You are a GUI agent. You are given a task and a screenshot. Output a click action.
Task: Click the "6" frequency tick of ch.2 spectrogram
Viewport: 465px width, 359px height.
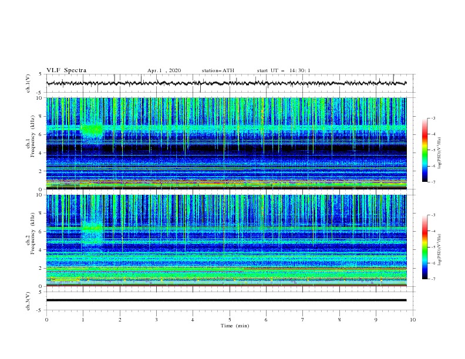(42, 232)
